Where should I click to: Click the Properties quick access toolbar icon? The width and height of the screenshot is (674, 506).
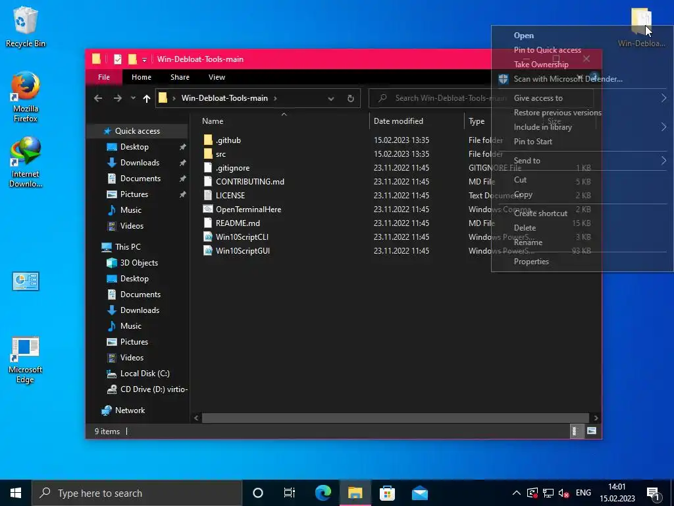tap(117, 59)
